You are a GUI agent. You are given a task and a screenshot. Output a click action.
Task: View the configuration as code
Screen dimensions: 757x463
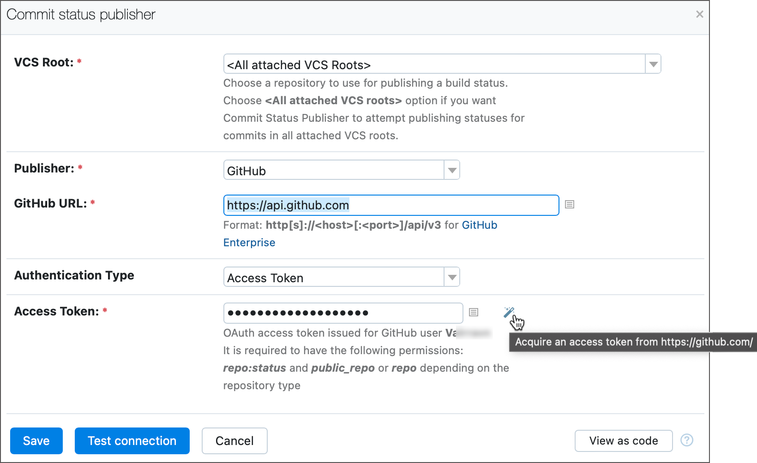[x=624, y=440]
